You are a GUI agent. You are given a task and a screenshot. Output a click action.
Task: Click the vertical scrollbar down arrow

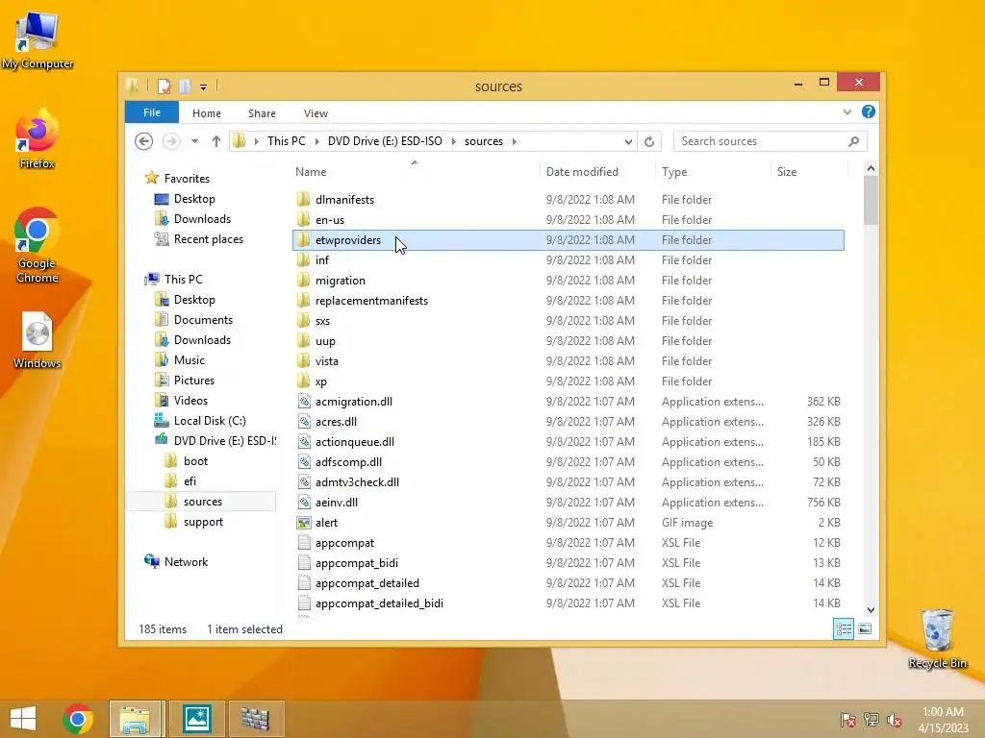point(871,610)
